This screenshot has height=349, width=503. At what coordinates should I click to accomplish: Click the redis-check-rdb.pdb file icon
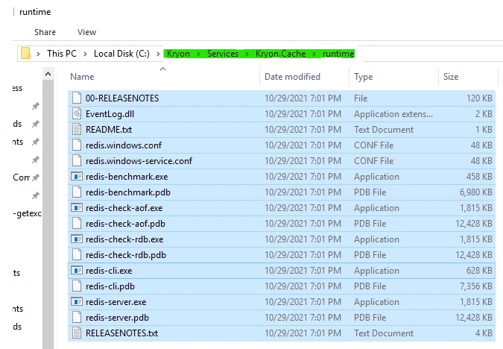[77, 254]
